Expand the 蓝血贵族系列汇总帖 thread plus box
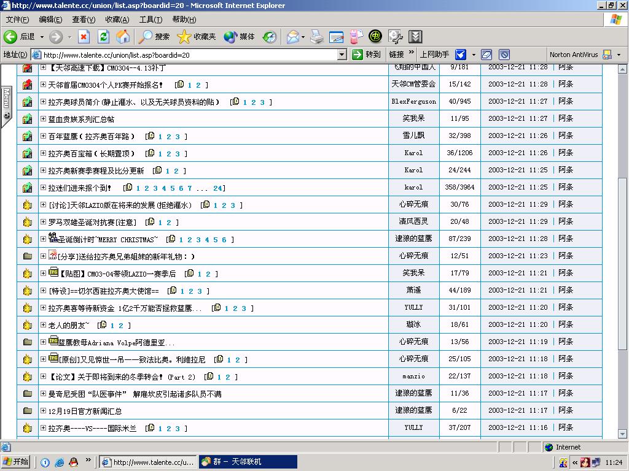 point(44,119)
